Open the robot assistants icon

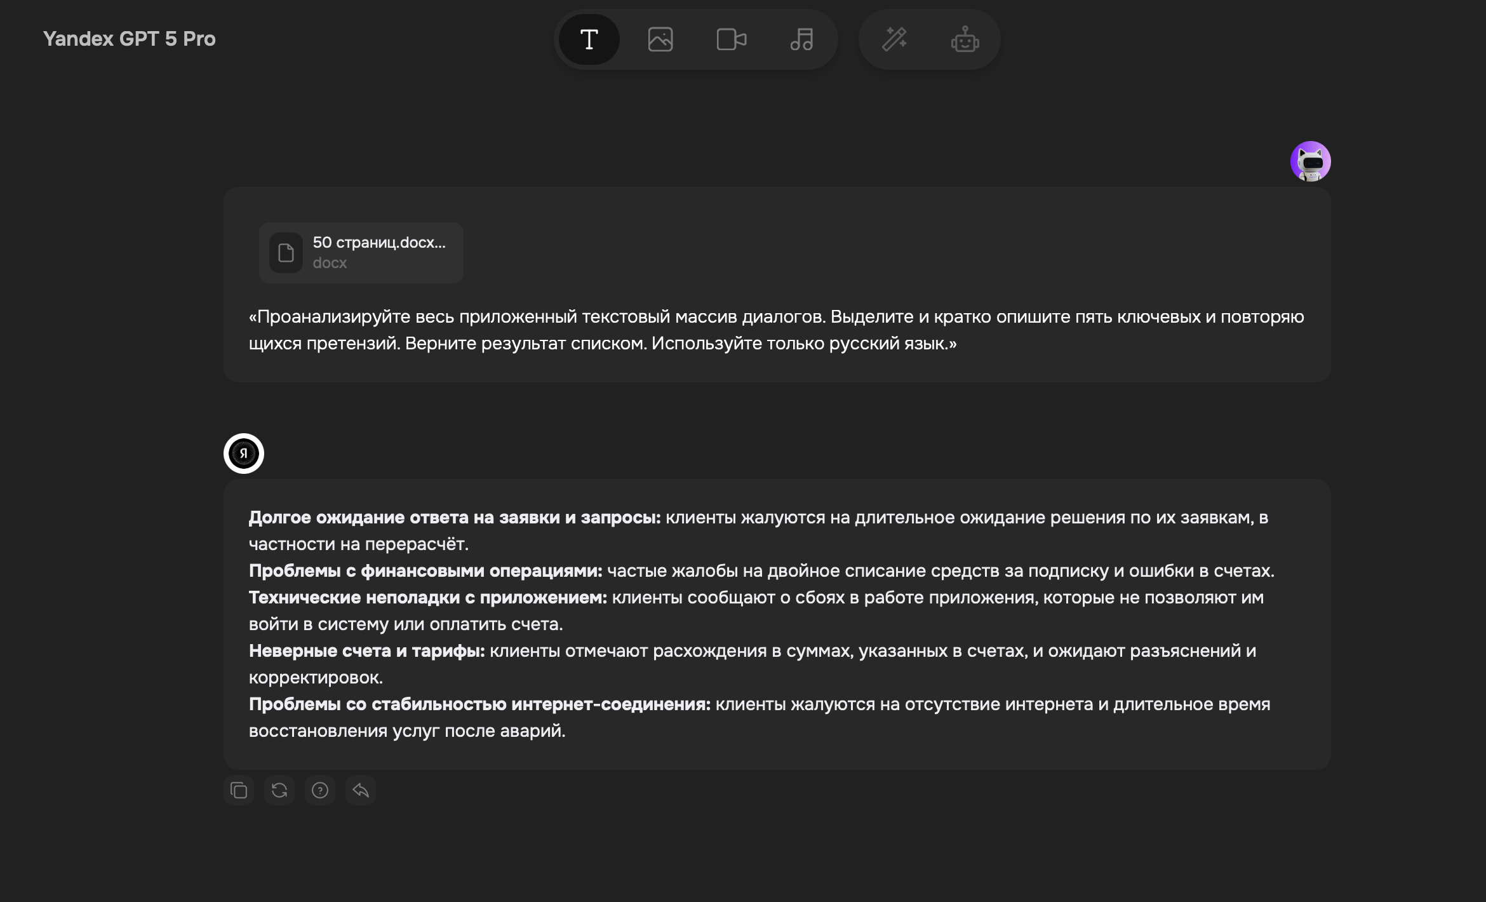[x=965, y=39]
